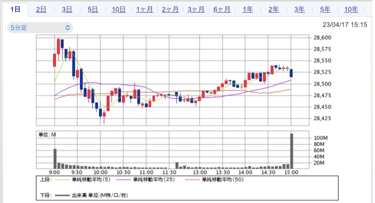Click the 13:00 time axis label
This screenshot has height=203, width=375.
(x=200, y=172)
